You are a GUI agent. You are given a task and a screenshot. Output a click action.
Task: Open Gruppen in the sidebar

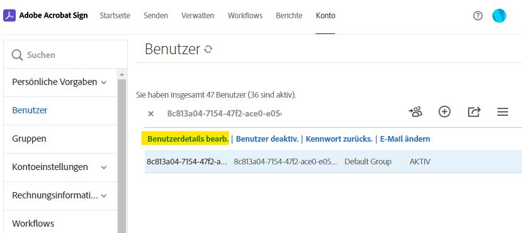(x=29, y=139)
